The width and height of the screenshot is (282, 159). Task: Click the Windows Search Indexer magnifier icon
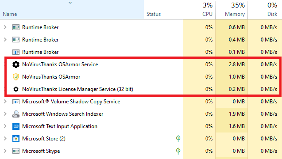16,114
